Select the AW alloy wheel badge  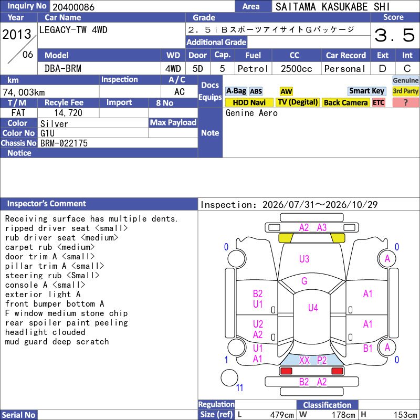[x=286, y=91]
